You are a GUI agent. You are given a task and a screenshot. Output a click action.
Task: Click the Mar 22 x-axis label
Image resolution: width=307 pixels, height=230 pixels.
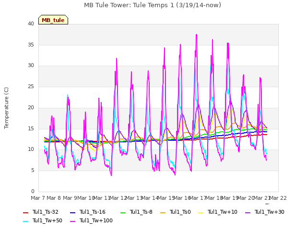tap(278, 198)
